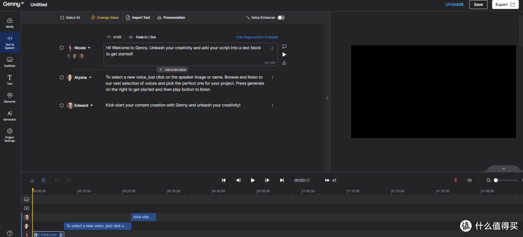Open options menu for Alysha's block

click(x=272, y=77)
